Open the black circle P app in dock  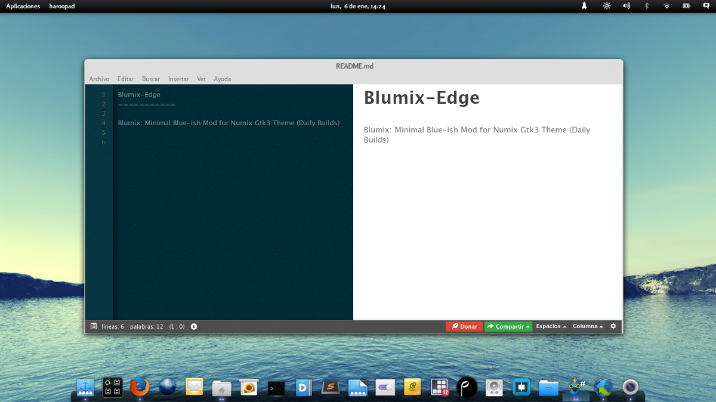pyautogui.click(x=467, y=388)
